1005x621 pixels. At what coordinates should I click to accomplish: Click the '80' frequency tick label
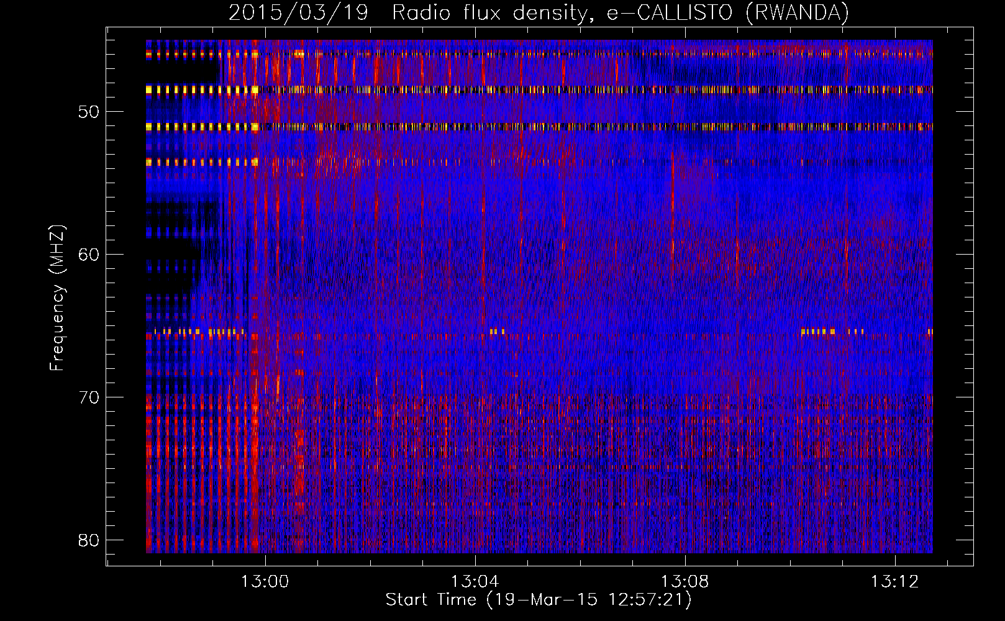(89, 540)
